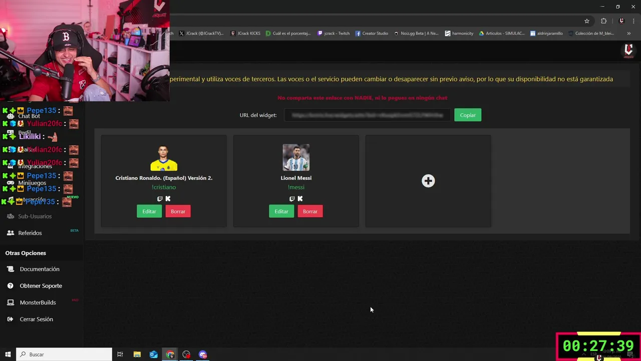Edit the Lionel Messi voice
The image size is (641, 361).
point(281,211)
